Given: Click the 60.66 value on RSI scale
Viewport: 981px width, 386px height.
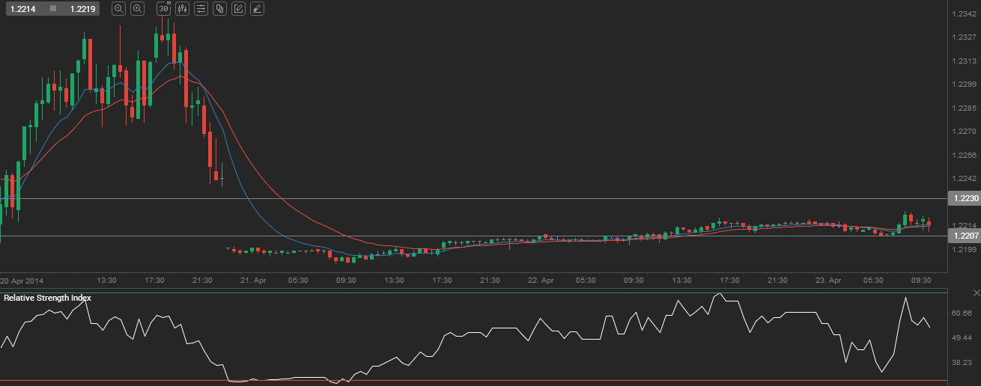Looking at the screenshot, I should tap(963, 313).
